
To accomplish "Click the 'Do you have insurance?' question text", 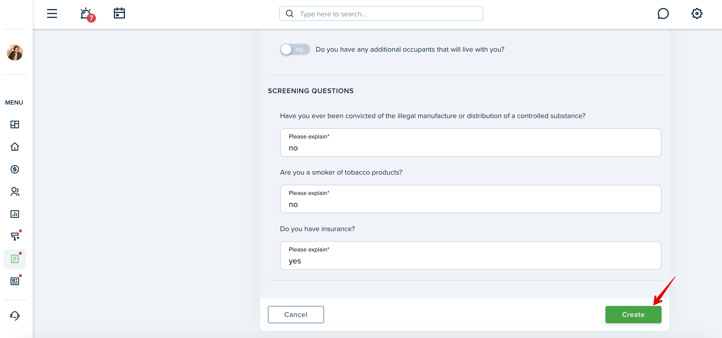I will pos(317,229).
